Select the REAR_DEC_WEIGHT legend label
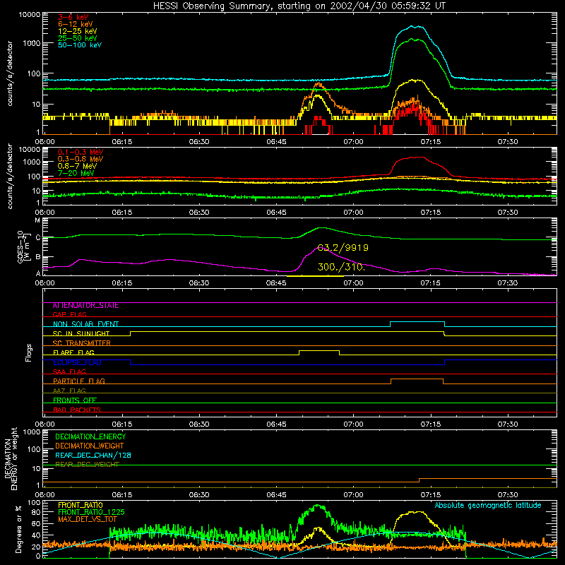The width and height of the screenshot is (565, 565). 87,464
